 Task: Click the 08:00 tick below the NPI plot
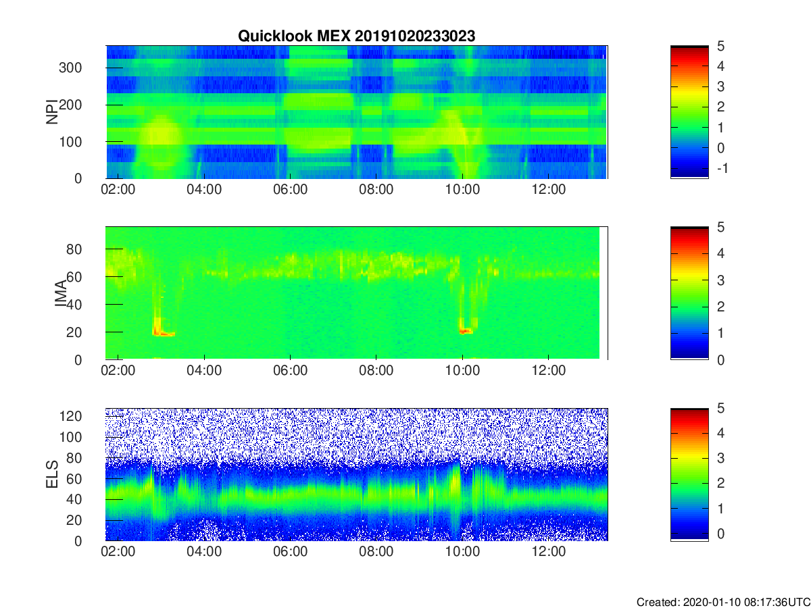tap(376, 191)
